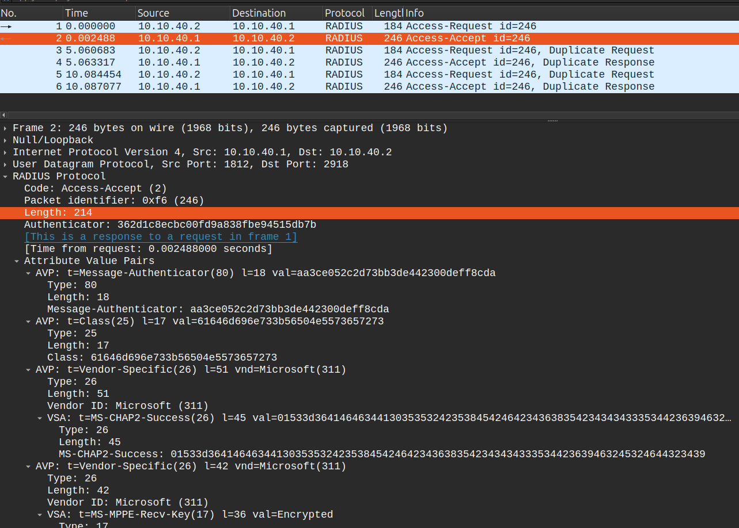This screenshot has width=739, height=528.
Task: Open the response-to-request in frame 1 link
Action: pyautogui.click(x=161, y=237)
